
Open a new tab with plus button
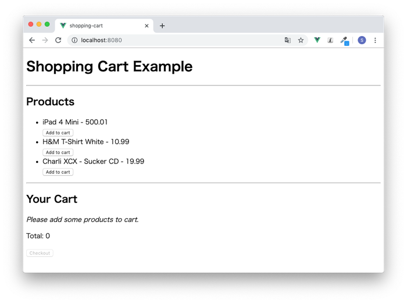point(162,26)
